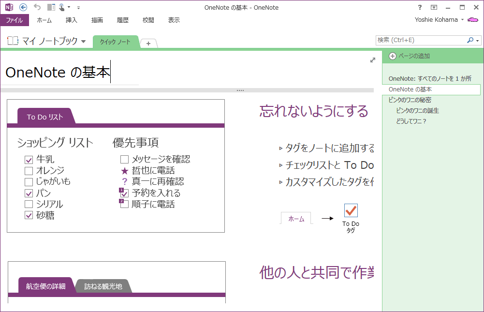The height and width of the screenshot is (312, 484).
Task: Dock OneNote to desktop icon
Action: point(51,7)
